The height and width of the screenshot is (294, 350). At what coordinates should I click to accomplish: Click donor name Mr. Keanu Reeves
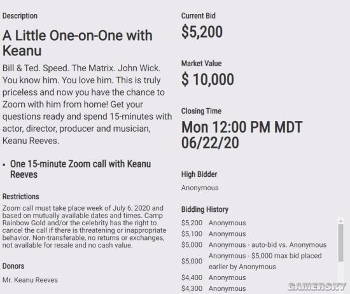point(30,280)
